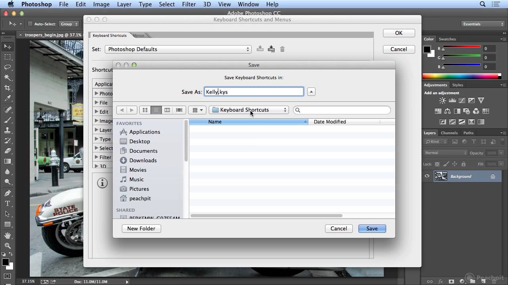The width and height of the screenshot is (508, 285).
Task: Click Save button in Save dialog
Action: (372, 228)
